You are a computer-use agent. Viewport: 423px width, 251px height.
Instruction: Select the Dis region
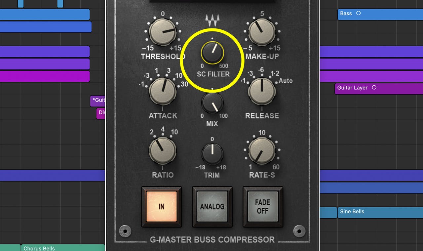pos(101,113)
